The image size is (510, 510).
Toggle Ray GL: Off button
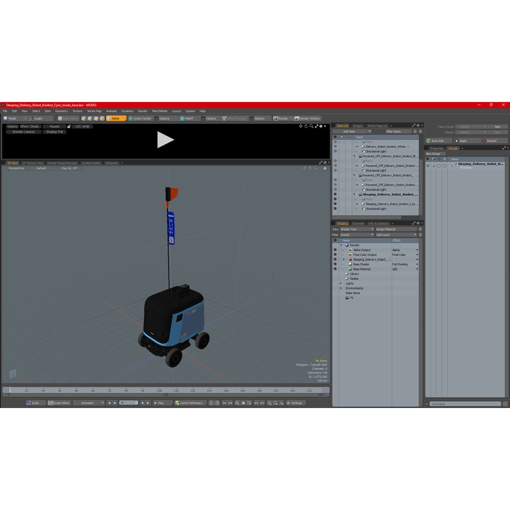[x=69, y=169]
